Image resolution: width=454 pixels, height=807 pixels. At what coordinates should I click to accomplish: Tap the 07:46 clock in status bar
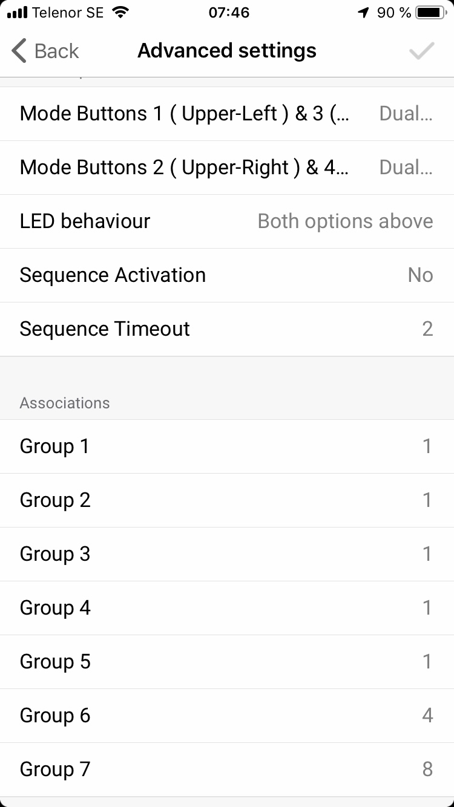[229, 13]
